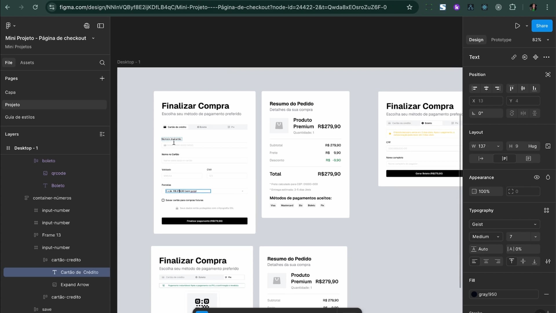Click the search icon in File panel
This screenshot has width=556, height=313.
coord(102,63)
